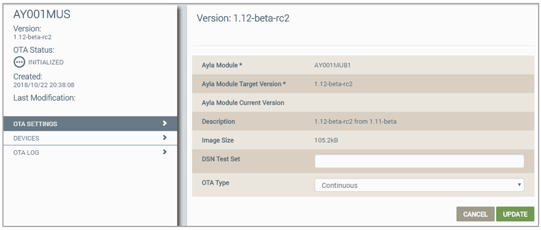The height and width of the screenshot is (230, 541).
Task: Open the OTA Type Continuous dropdown
Action: point(419,185)
